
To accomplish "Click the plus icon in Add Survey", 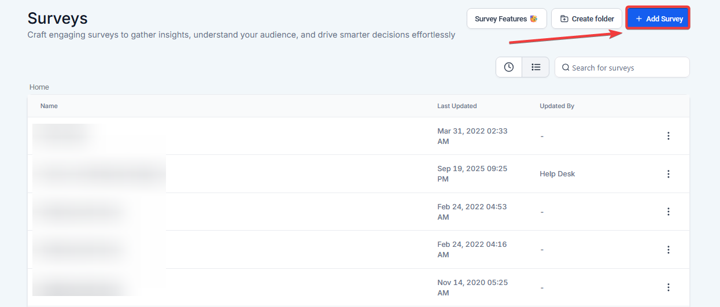I will [639, 19].
